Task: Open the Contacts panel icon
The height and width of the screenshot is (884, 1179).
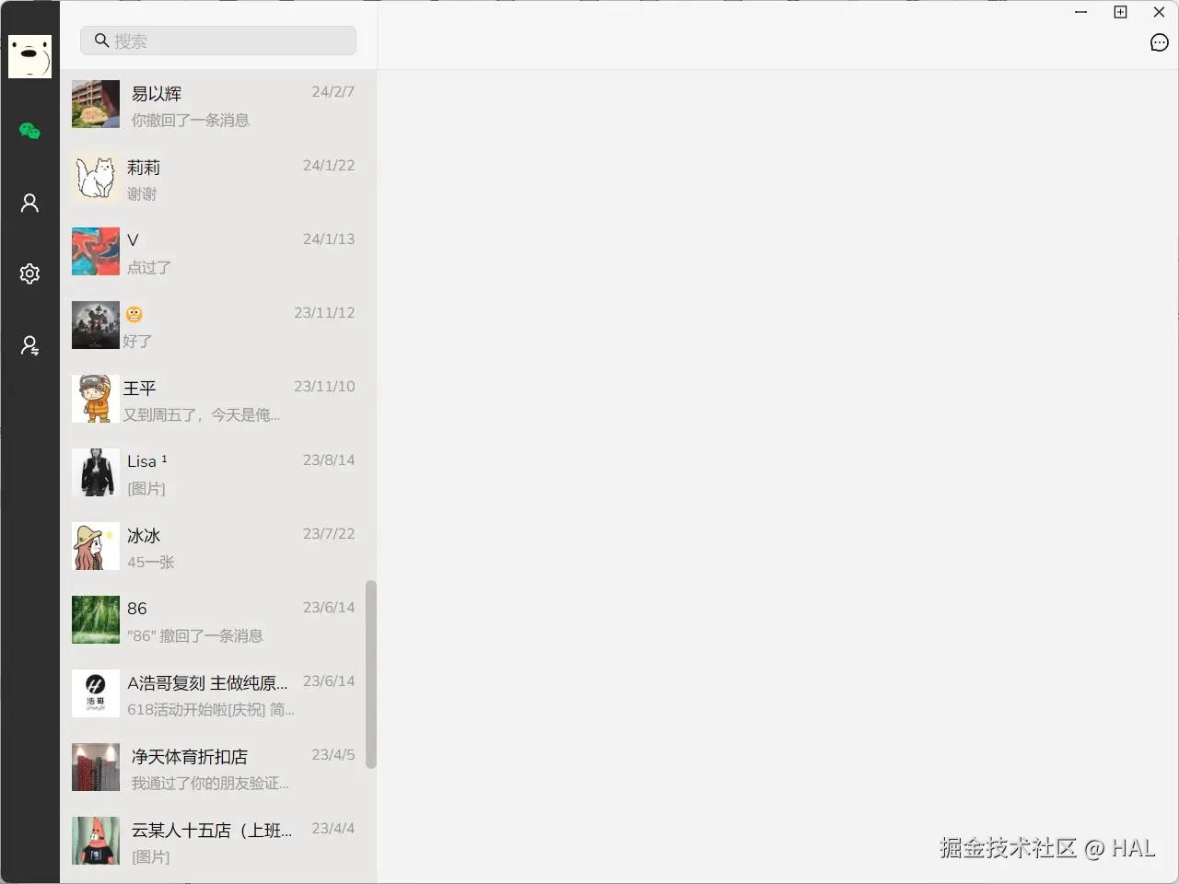Action: tap(29, 203)
